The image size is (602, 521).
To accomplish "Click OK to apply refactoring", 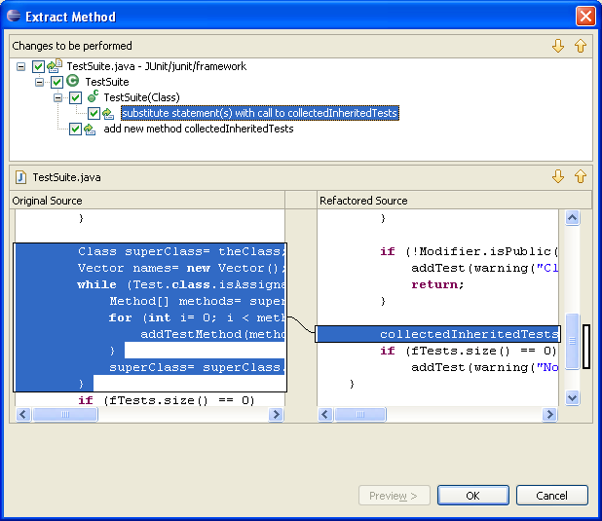I will [x=473, y=496].
